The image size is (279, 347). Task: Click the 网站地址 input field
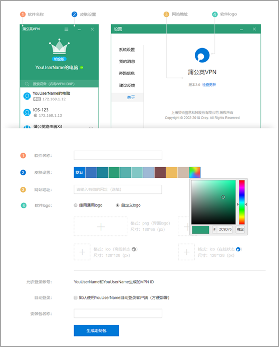(x=118, y=189)
